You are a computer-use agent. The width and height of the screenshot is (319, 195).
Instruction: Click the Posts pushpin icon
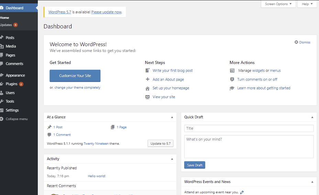pyautogui.click(x=2, y=38)
